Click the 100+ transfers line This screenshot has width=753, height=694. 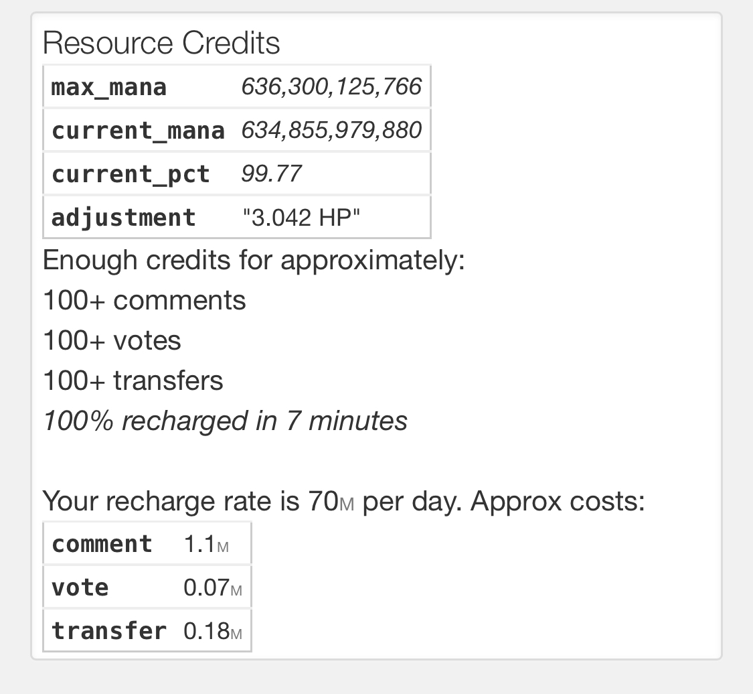pyautogui.click(x=133, y=380)
